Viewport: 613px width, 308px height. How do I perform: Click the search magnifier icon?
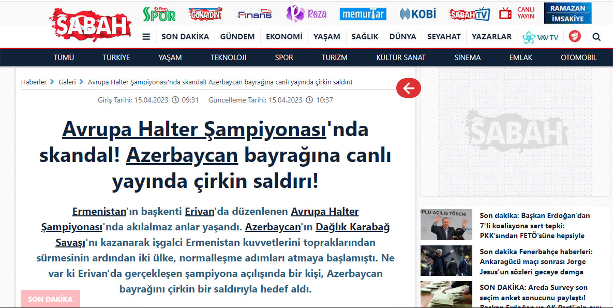(x=596, y=37)
